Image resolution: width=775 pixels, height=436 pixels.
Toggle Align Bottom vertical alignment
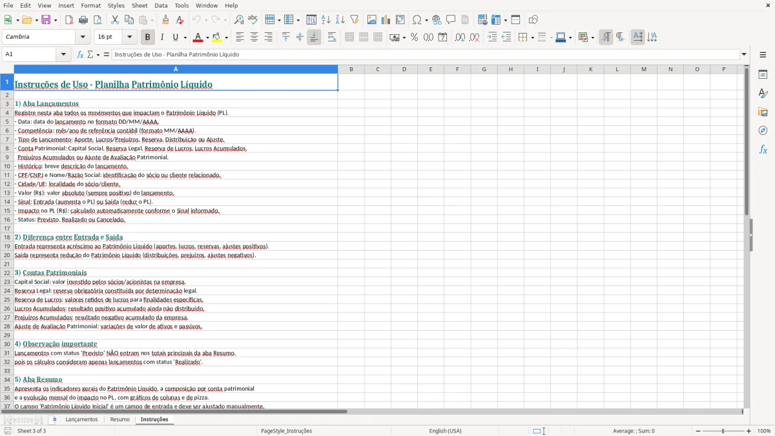(x=314, y=37)
